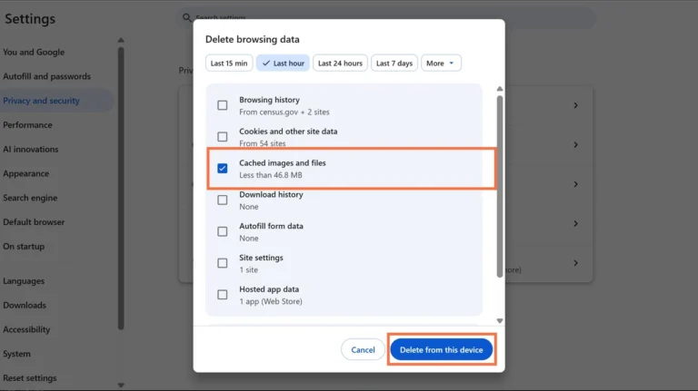698x391 pixels.
Task: Click the Settings page title
Action: [30, 19]
